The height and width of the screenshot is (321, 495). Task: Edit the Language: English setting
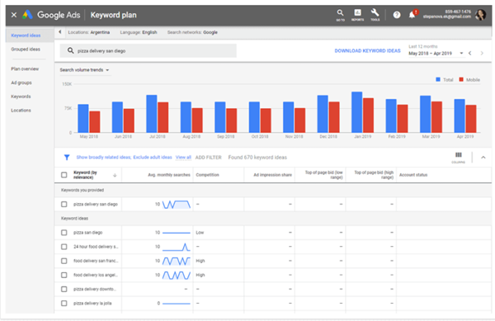[x=139, y=32]
